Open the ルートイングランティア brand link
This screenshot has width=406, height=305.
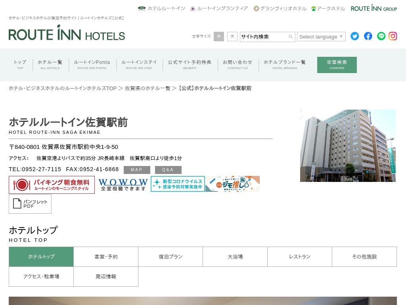pyautogui.click(x=219, y=8)
